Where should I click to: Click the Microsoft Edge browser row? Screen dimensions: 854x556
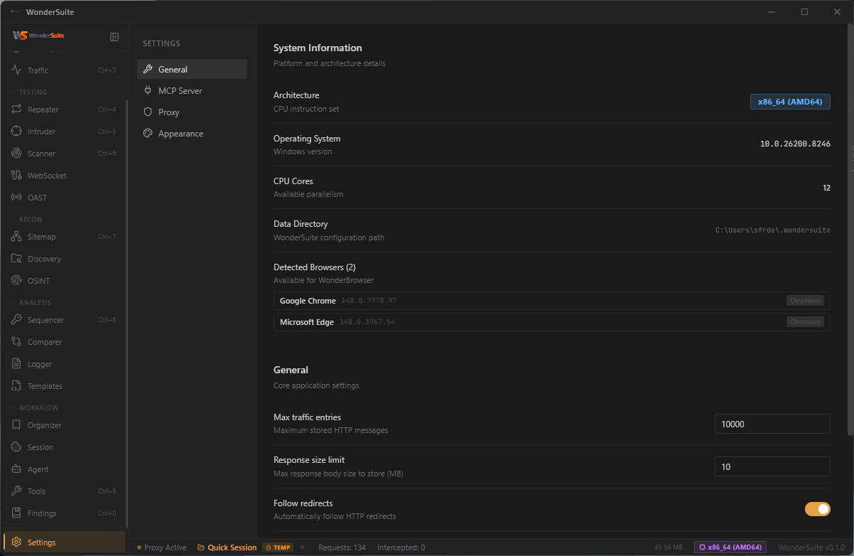point(552,322)
